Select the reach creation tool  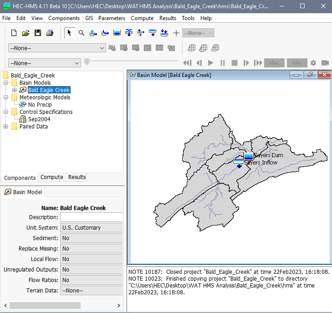(x=105, y=33)
